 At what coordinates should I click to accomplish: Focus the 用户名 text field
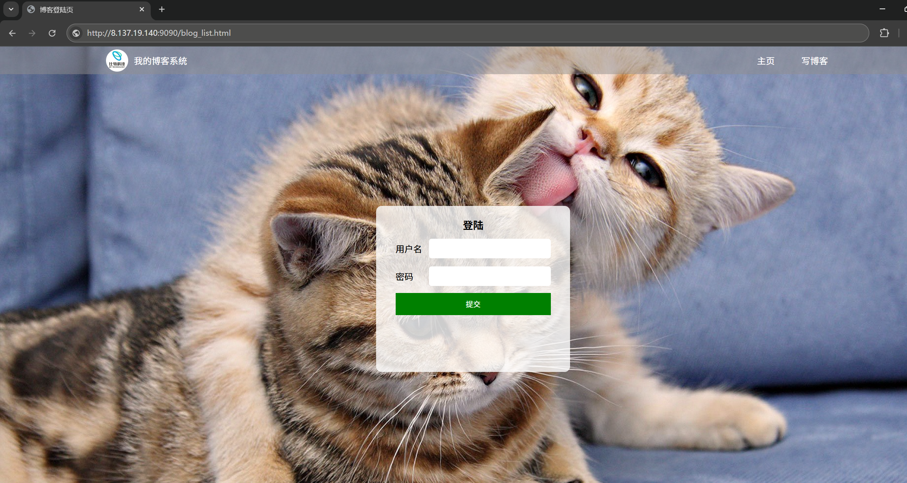tap(490, 249)
